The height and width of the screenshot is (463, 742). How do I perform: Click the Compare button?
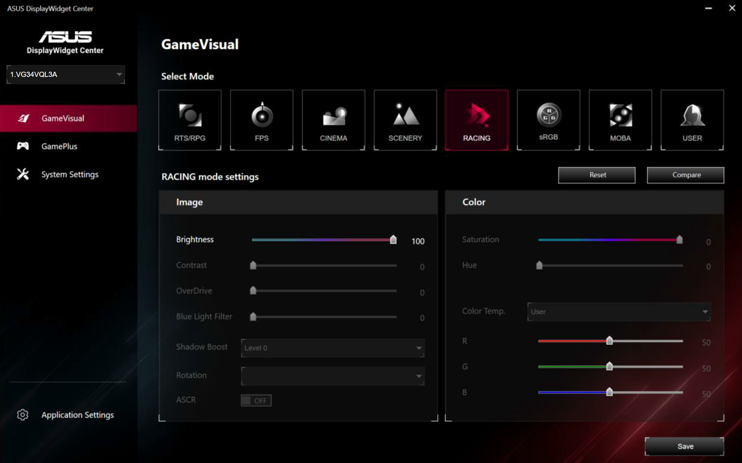point(686,175)
